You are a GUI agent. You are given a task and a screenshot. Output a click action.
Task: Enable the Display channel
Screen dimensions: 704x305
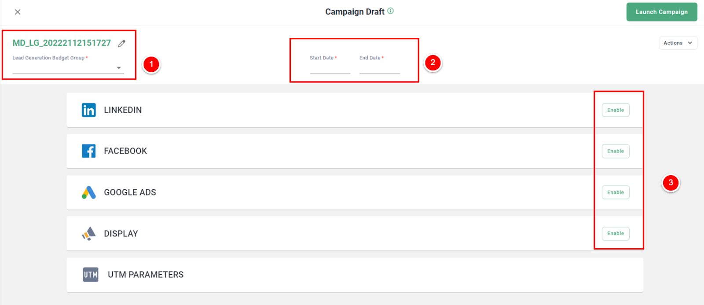pyautogui.click(x=616, y=233)
